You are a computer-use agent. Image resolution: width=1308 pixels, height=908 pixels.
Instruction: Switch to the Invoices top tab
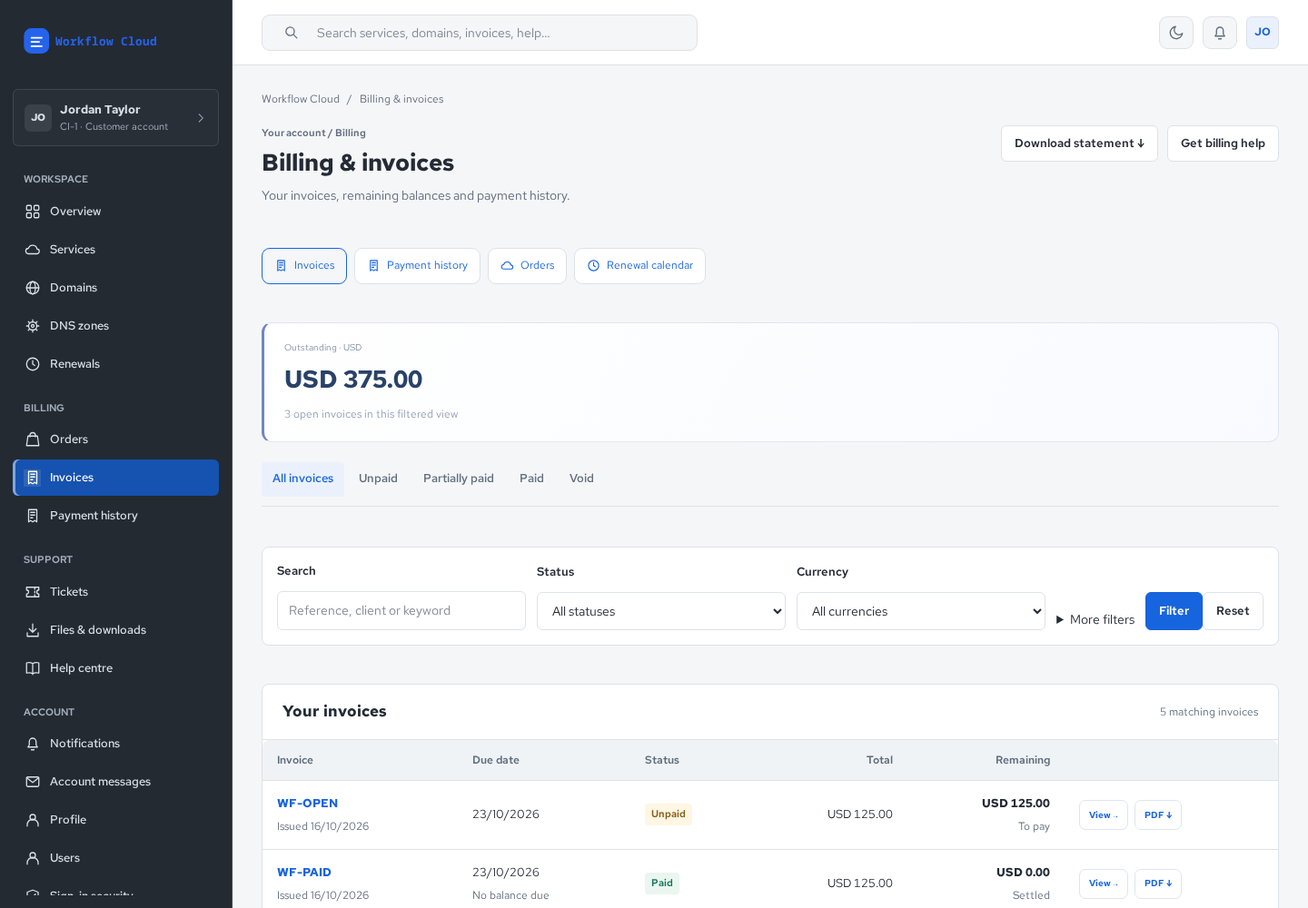pyautogui.click(x=304, y=266)
